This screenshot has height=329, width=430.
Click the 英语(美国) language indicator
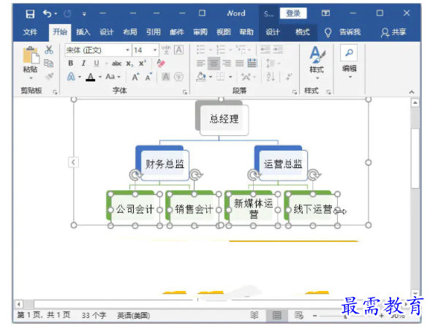click(x=134, y=316)
